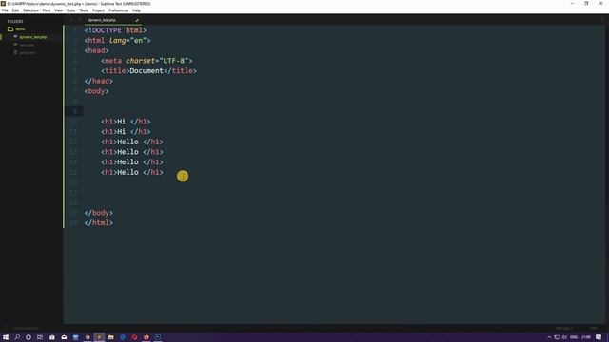Click the unsaved marker on dynamic_text.php tab
The height and width of the screenshot is (342, 609).
137,20
